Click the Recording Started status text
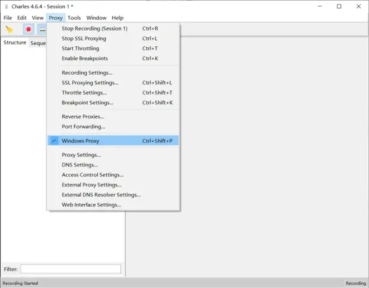The height and width of the screenshot is (288, 369). point(20,284)
